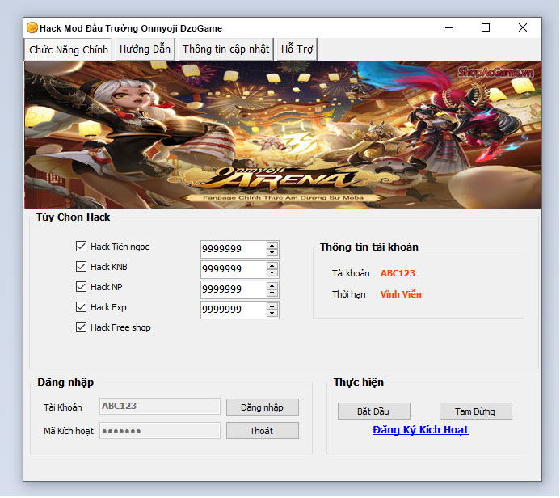Decrease Hack Tiên ngọc value with down arrow
This screenshot has height=498, width=560.
272,252
